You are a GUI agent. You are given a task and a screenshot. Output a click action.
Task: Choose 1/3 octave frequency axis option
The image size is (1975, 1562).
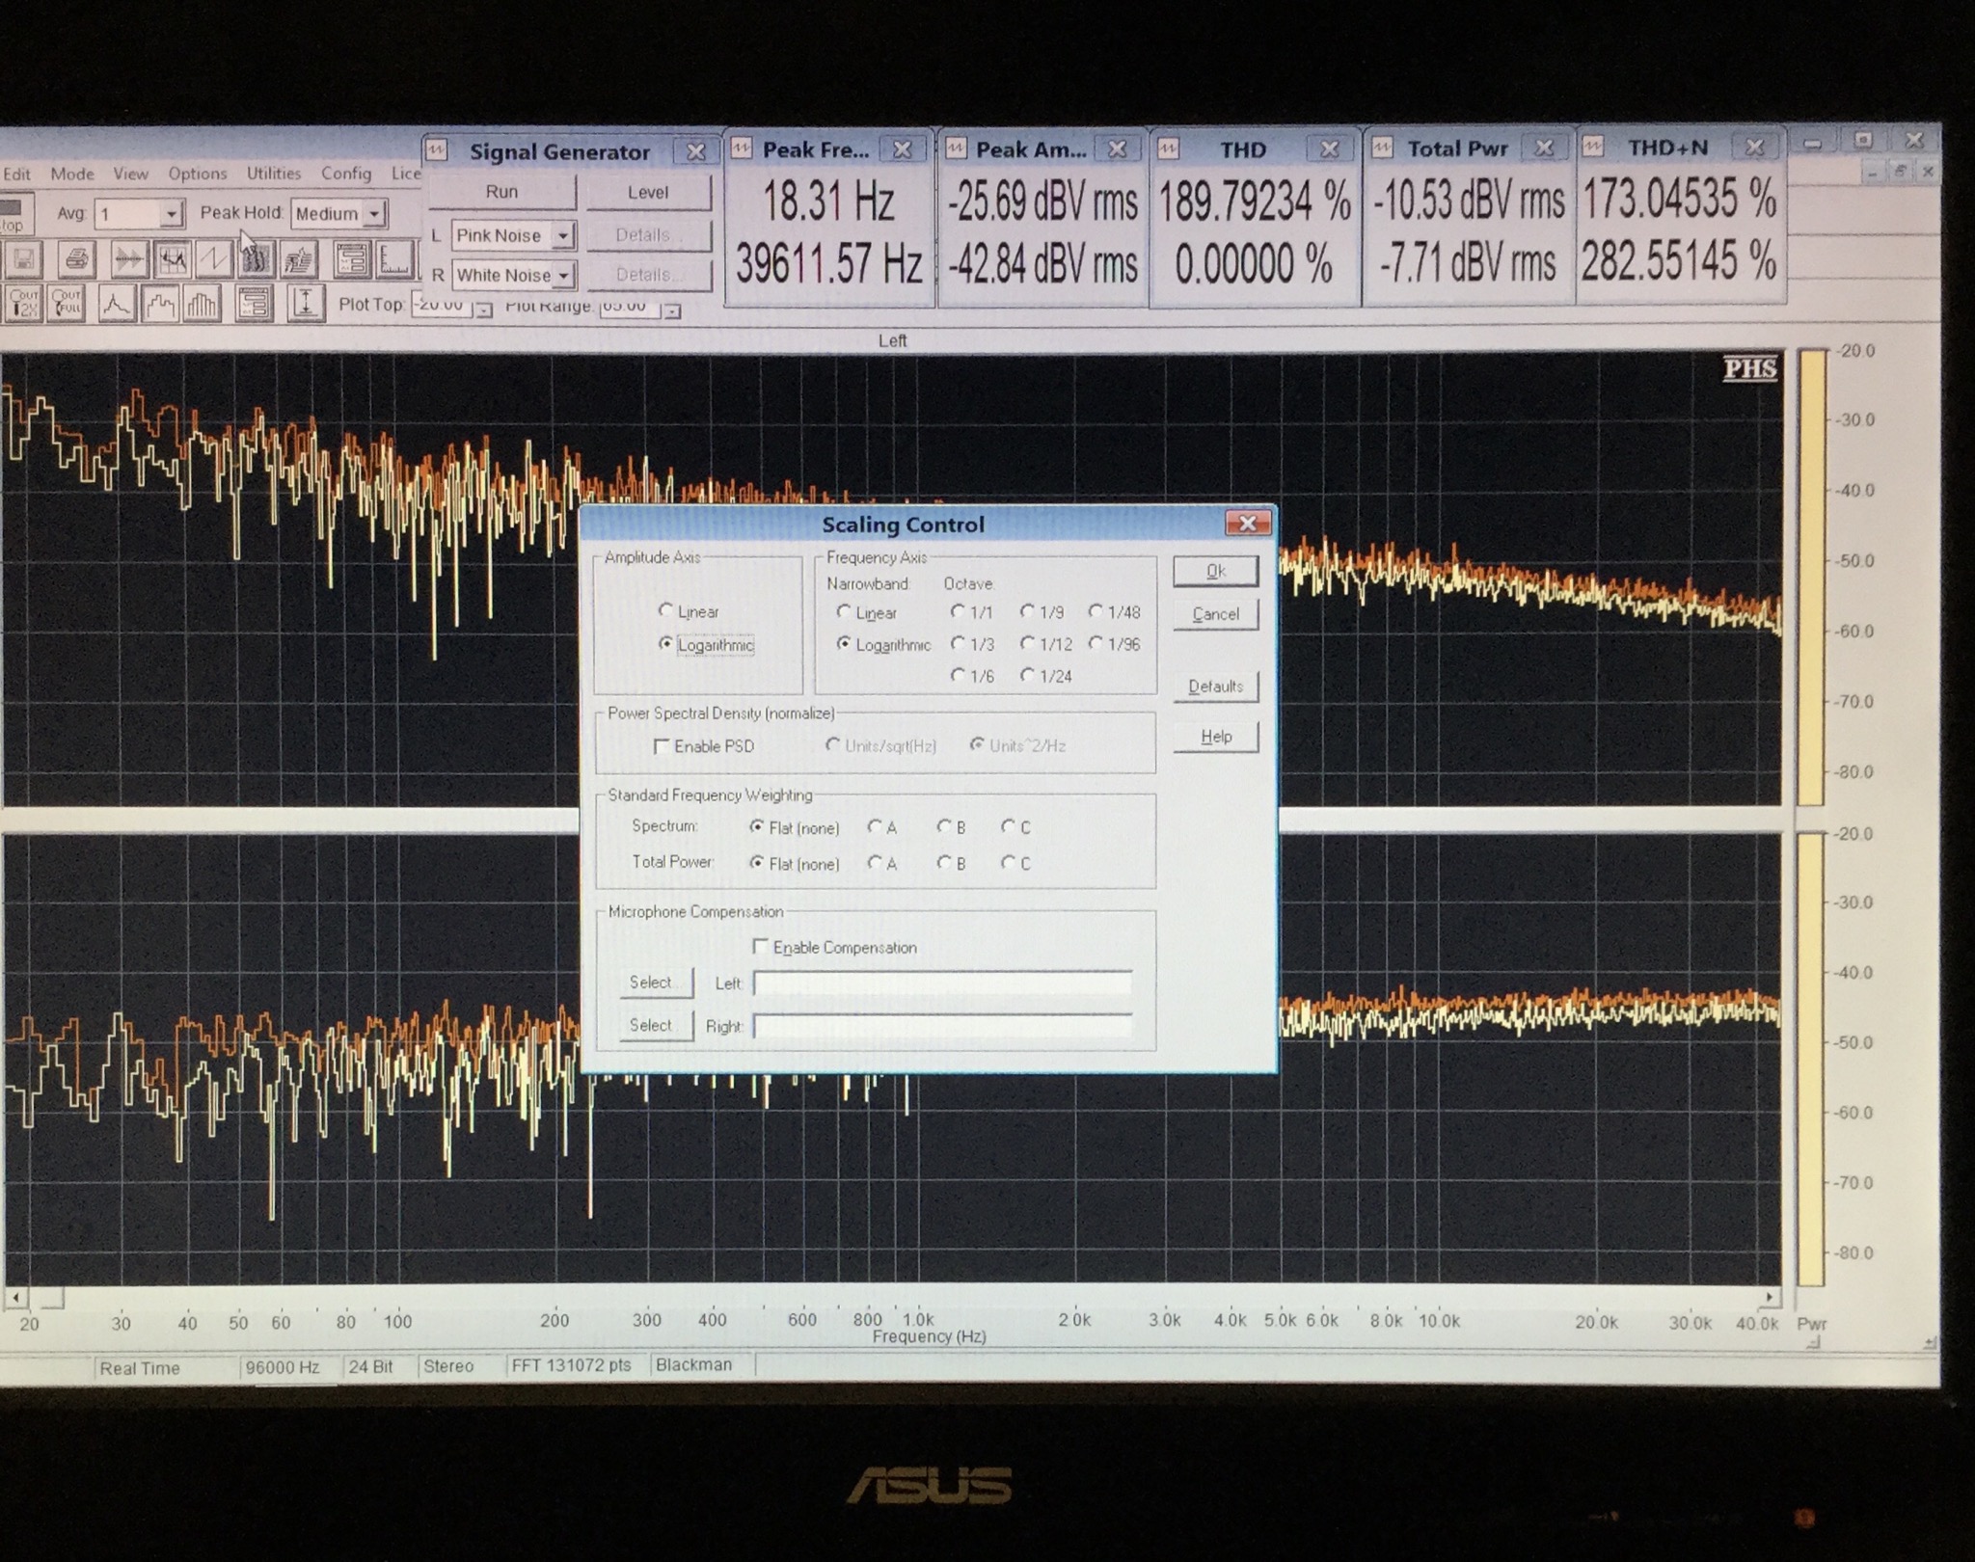(x=958, y=643)
